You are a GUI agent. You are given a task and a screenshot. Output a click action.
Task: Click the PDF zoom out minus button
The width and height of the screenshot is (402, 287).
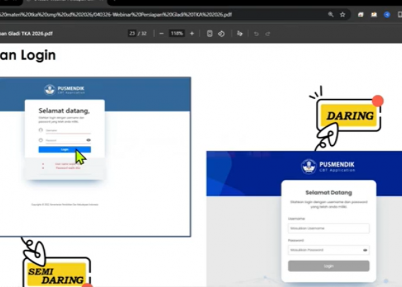click(x=161, y=34)
